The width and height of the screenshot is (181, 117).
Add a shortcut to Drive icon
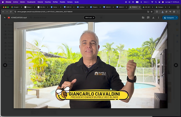[143, 17]
